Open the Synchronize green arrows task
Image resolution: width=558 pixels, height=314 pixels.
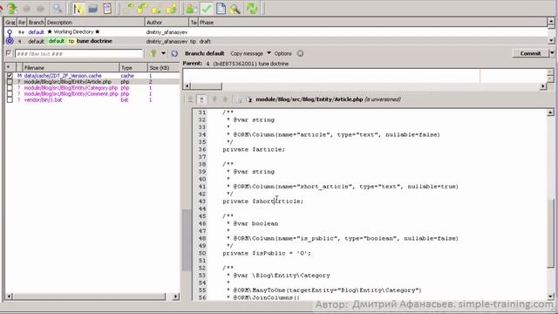252,8
